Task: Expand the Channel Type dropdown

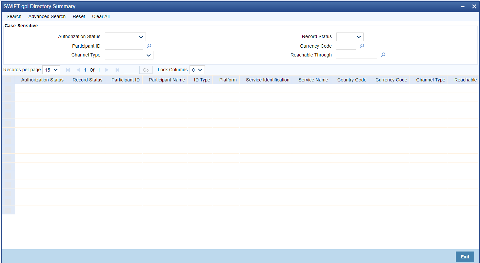Action: click(129, 55)
